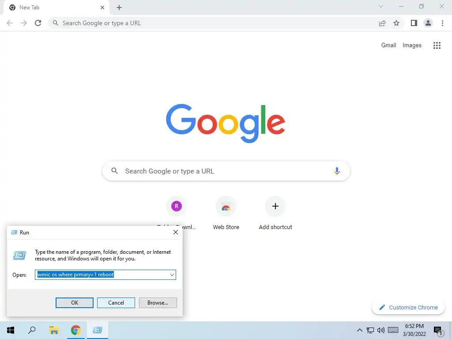Click the Google logo
The width and height of the screenshot is (452, 339).
[226, 124]
